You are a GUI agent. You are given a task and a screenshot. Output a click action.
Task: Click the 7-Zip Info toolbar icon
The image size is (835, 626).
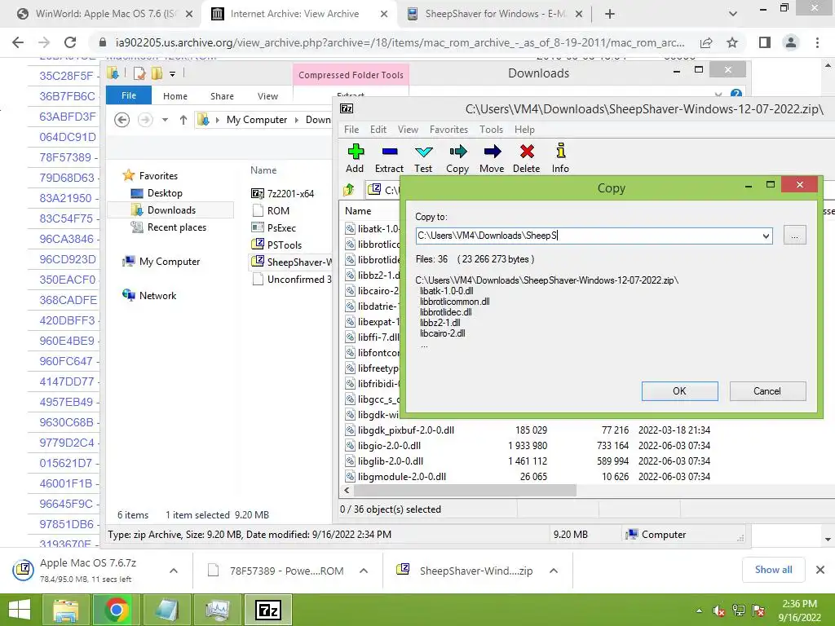coord(560,151)
